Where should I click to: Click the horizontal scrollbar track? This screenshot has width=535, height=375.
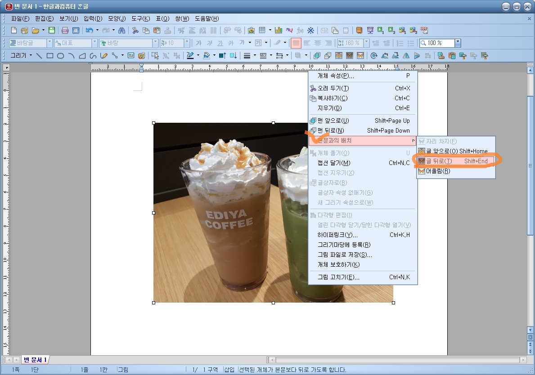397,360
